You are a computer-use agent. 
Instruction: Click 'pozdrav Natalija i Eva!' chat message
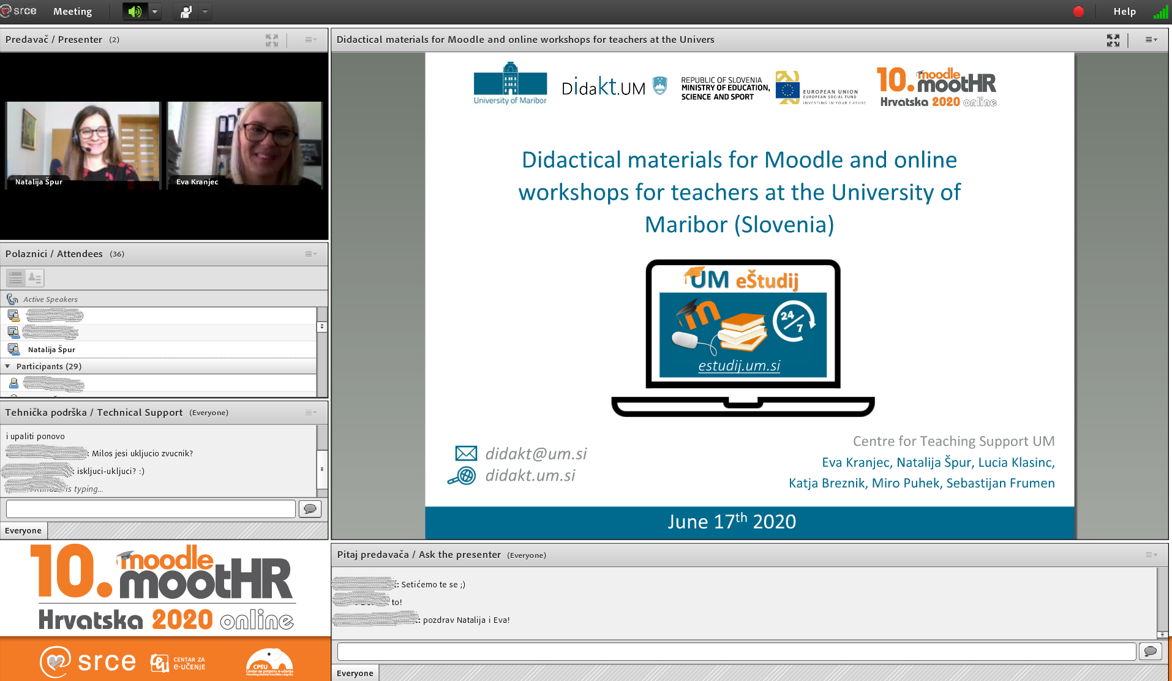pyautogui.click(x=467, y=620)
